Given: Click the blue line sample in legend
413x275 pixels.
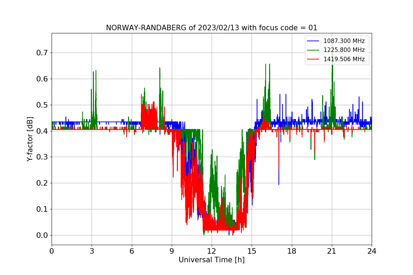Looking at the screenshot, I should click(x=314, y=41).
